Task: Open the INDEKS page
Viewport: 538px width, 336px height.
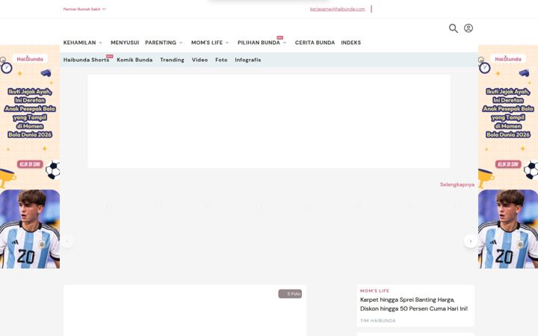Action: [x=351, y=43]
